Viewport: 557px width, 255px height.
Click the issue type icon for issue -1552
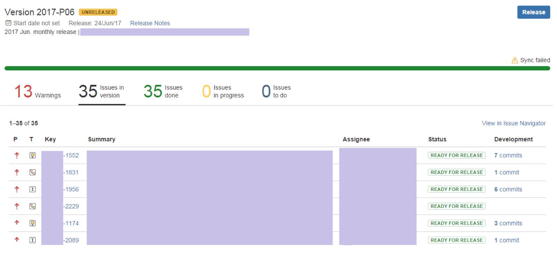click(x=32, y=156)
